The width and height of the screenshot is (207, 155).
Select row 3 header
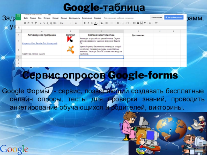(19, 50)
